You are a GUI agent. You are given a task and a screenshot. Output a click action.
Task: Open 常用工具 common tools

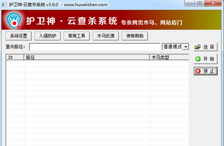coord(76,36)
